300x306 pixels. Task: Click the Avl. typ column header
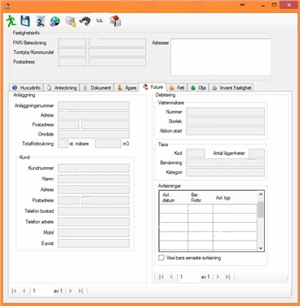pyautogui.click(x=235, y=197)
